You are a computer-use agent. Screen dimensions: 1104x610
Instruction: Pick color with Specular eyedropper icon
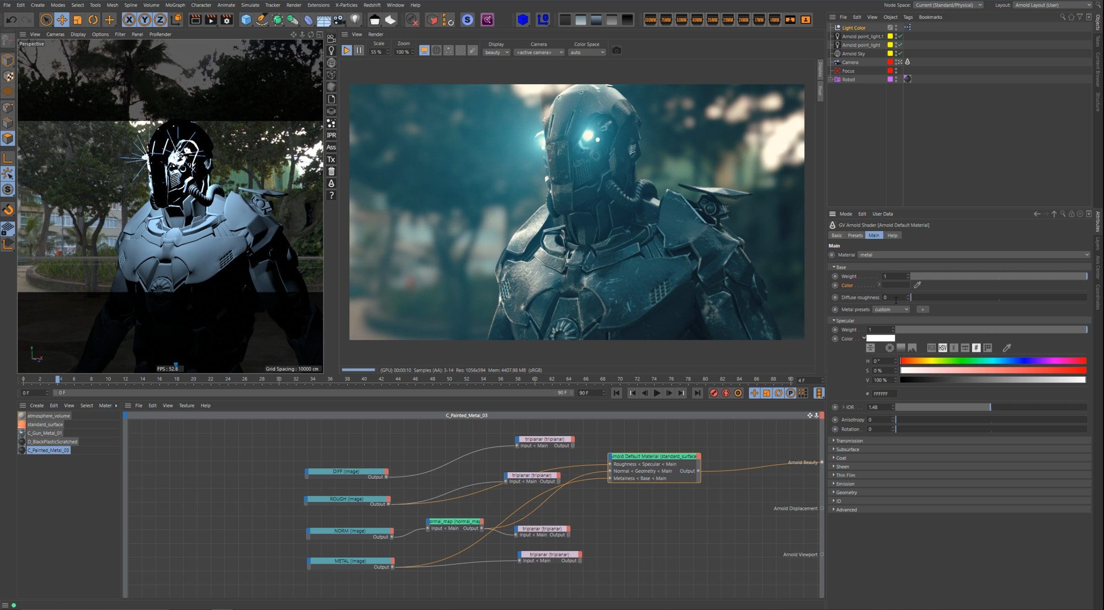[1006, 348]
